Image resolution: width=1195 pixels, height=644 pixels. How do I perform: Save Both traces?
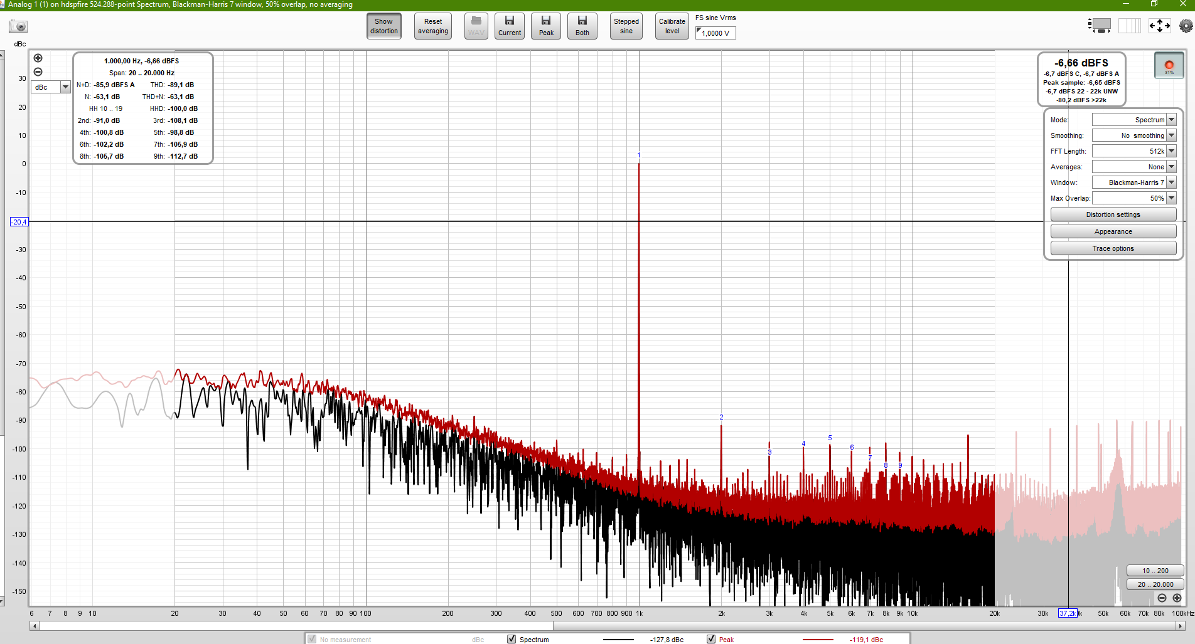[582, 26]
